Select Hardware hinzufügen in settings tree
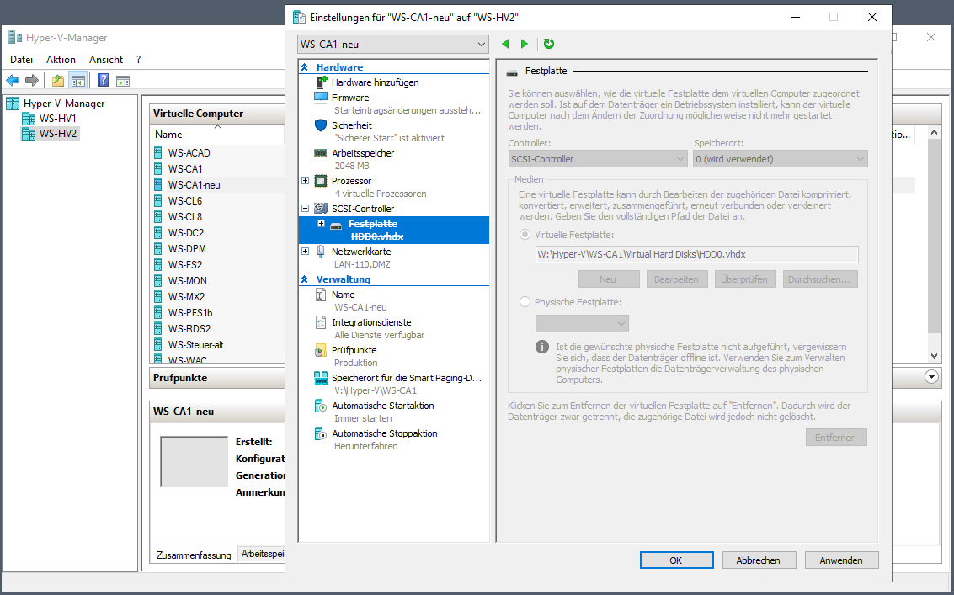Viewport: 954px width, 595px height. pos(375,82)
